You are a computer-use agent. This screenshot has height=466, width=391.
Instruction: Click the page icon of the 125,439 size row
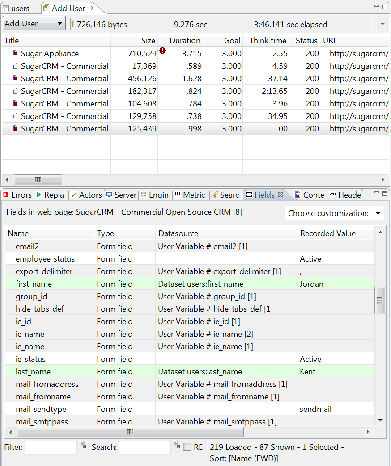(x=15, y=128)
